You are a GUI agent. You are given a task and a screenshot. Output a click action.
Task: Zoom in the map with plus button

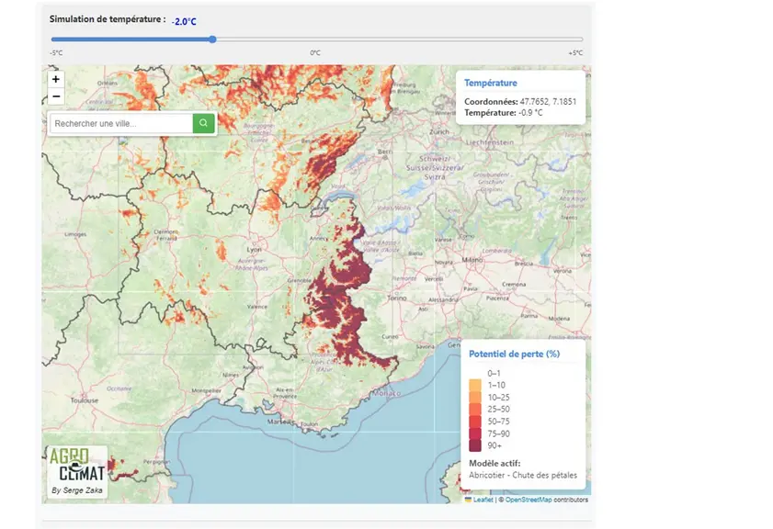(x=56, y=79)
